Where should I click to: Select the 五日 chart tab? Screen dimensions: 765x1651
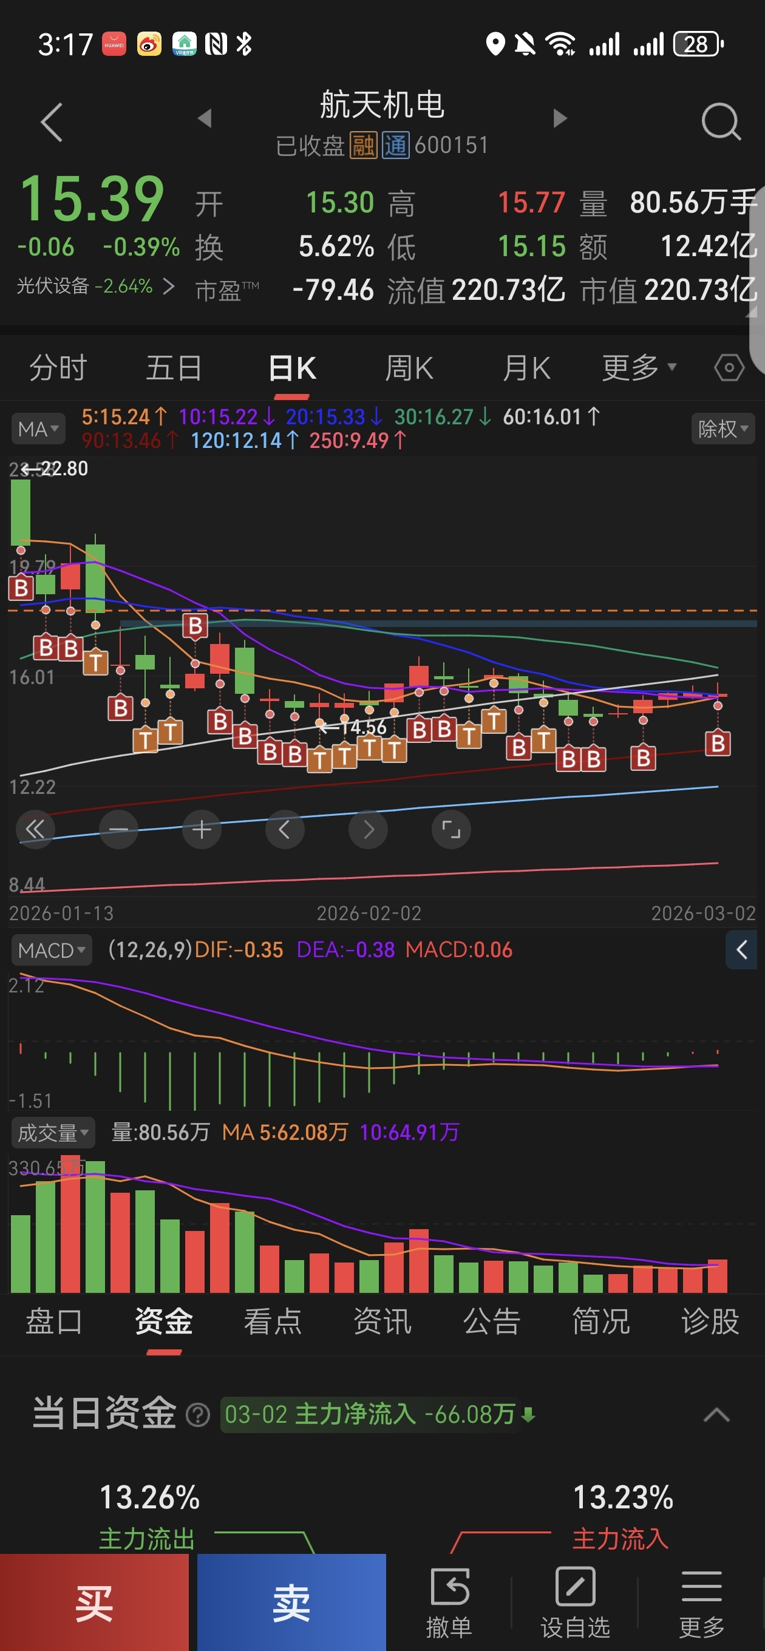(174, 368)
